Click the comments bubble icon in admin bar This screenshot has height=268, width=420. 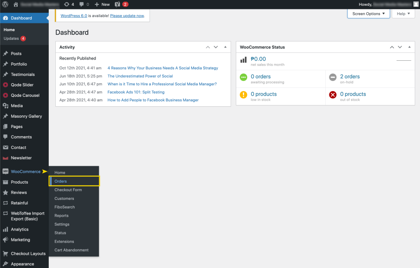pos(82,4)
